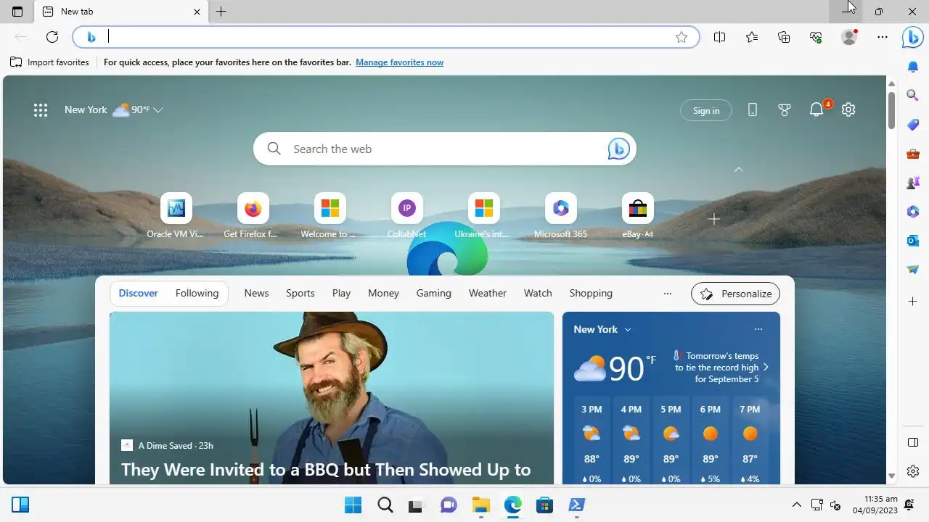Open the BBQ article headline
Viewport: 929px width, 522px height.
326,470
